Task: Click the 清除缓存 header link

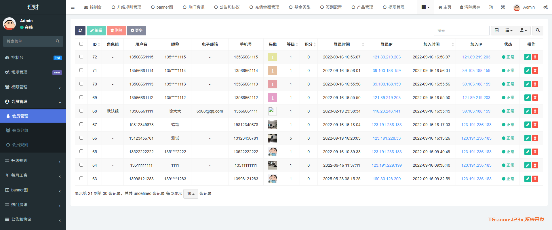Action: tap(470, 7)
